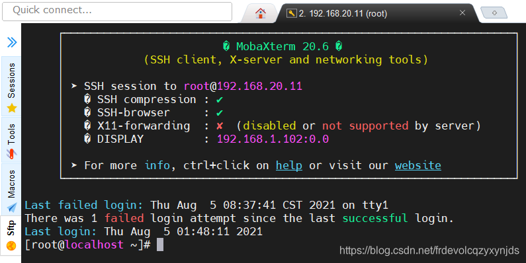Open a new tab with plus button
Image resolution: width=526 pixels, height=263 pixels.
click(494, 13)
